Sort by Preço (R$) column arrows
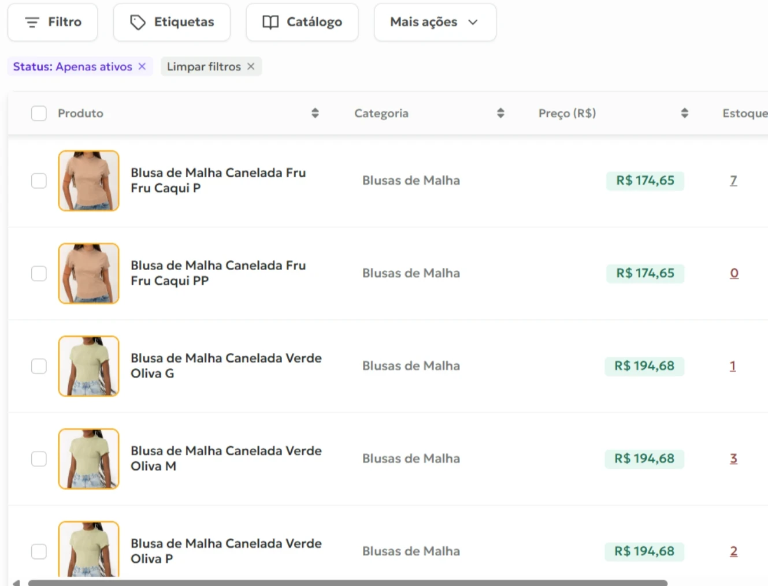The image size is (768, 586). coord(684,113)
